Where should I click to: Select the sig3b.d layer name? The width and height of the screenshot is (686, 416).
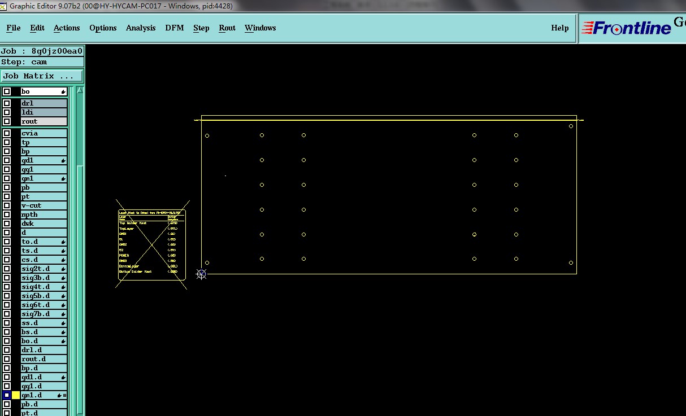coord(44,278)
